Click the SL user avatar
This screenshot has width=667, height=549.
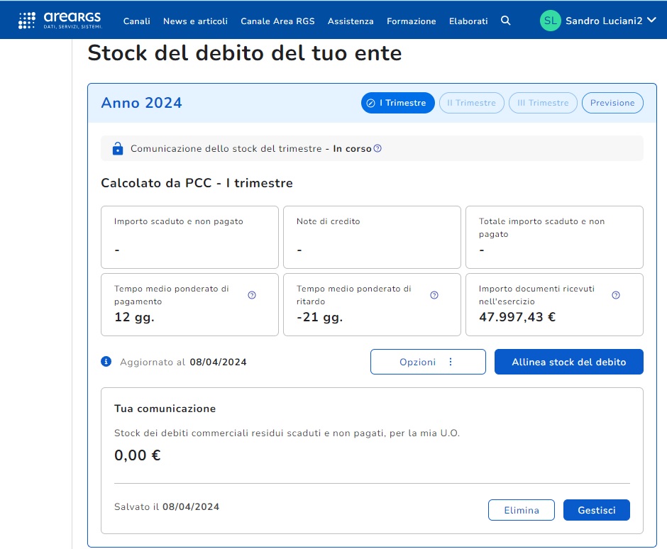point(550,21)
